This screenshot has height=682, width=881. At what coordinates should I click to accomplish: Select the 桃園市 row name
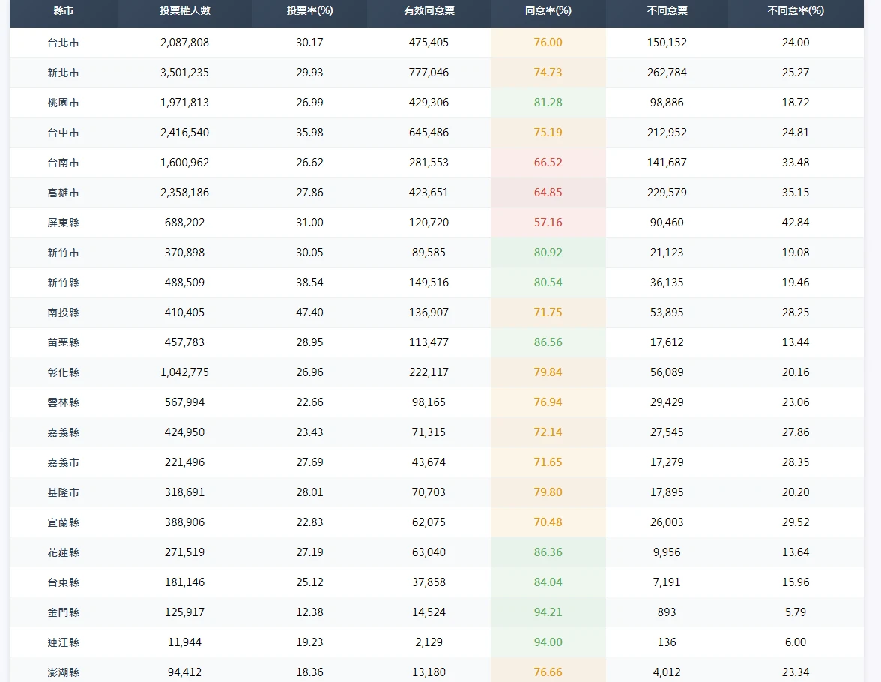pyautogui.click(x=64, y=103)
